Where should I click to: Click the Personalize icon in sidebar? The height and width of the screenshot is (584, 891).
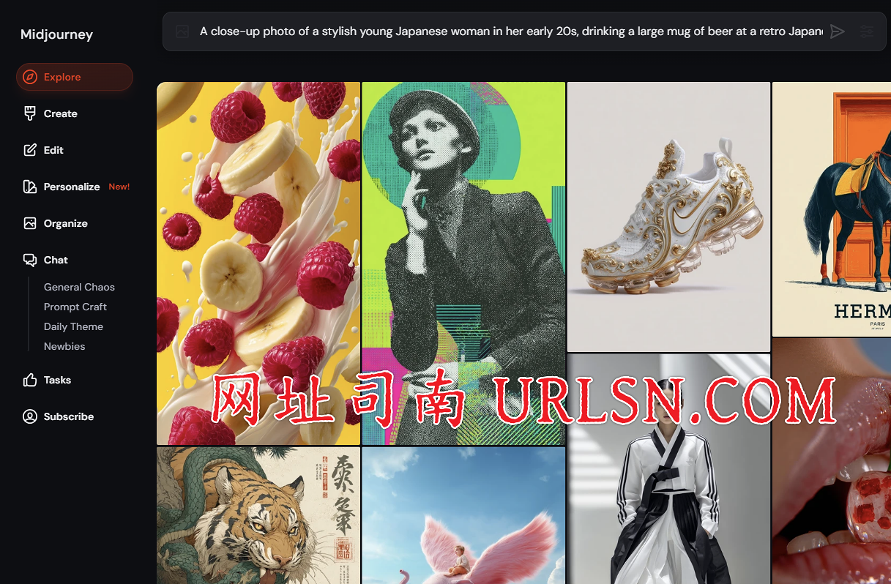30,187
